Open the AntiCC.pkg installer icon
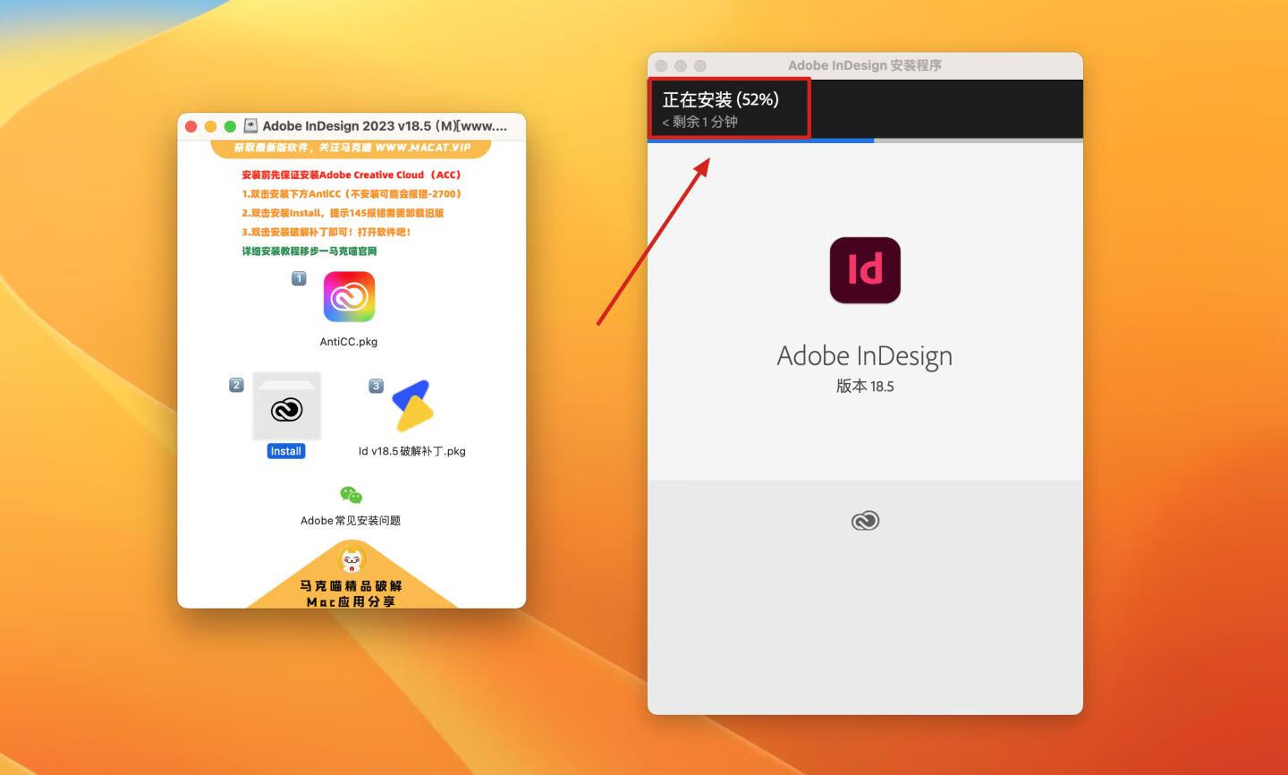This screenshot has width=1288, height=775. tap(349, 297)
